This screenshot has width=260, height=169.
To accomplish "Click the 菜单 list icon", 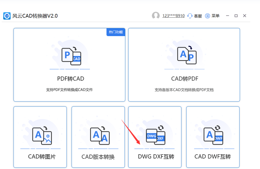I will point(207,16).
